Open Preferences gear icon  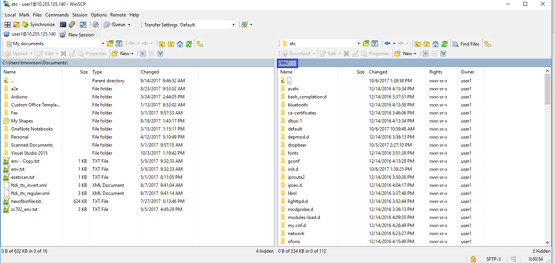96,25
